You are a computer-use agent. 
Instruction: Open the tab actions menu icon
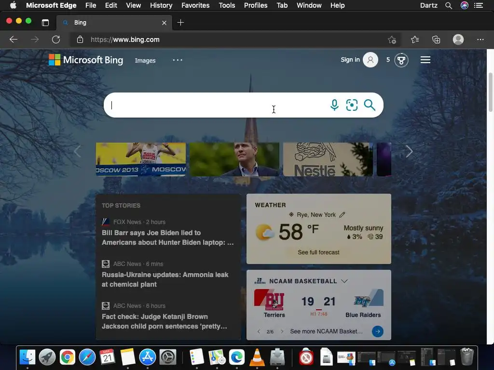click(45, 23)
